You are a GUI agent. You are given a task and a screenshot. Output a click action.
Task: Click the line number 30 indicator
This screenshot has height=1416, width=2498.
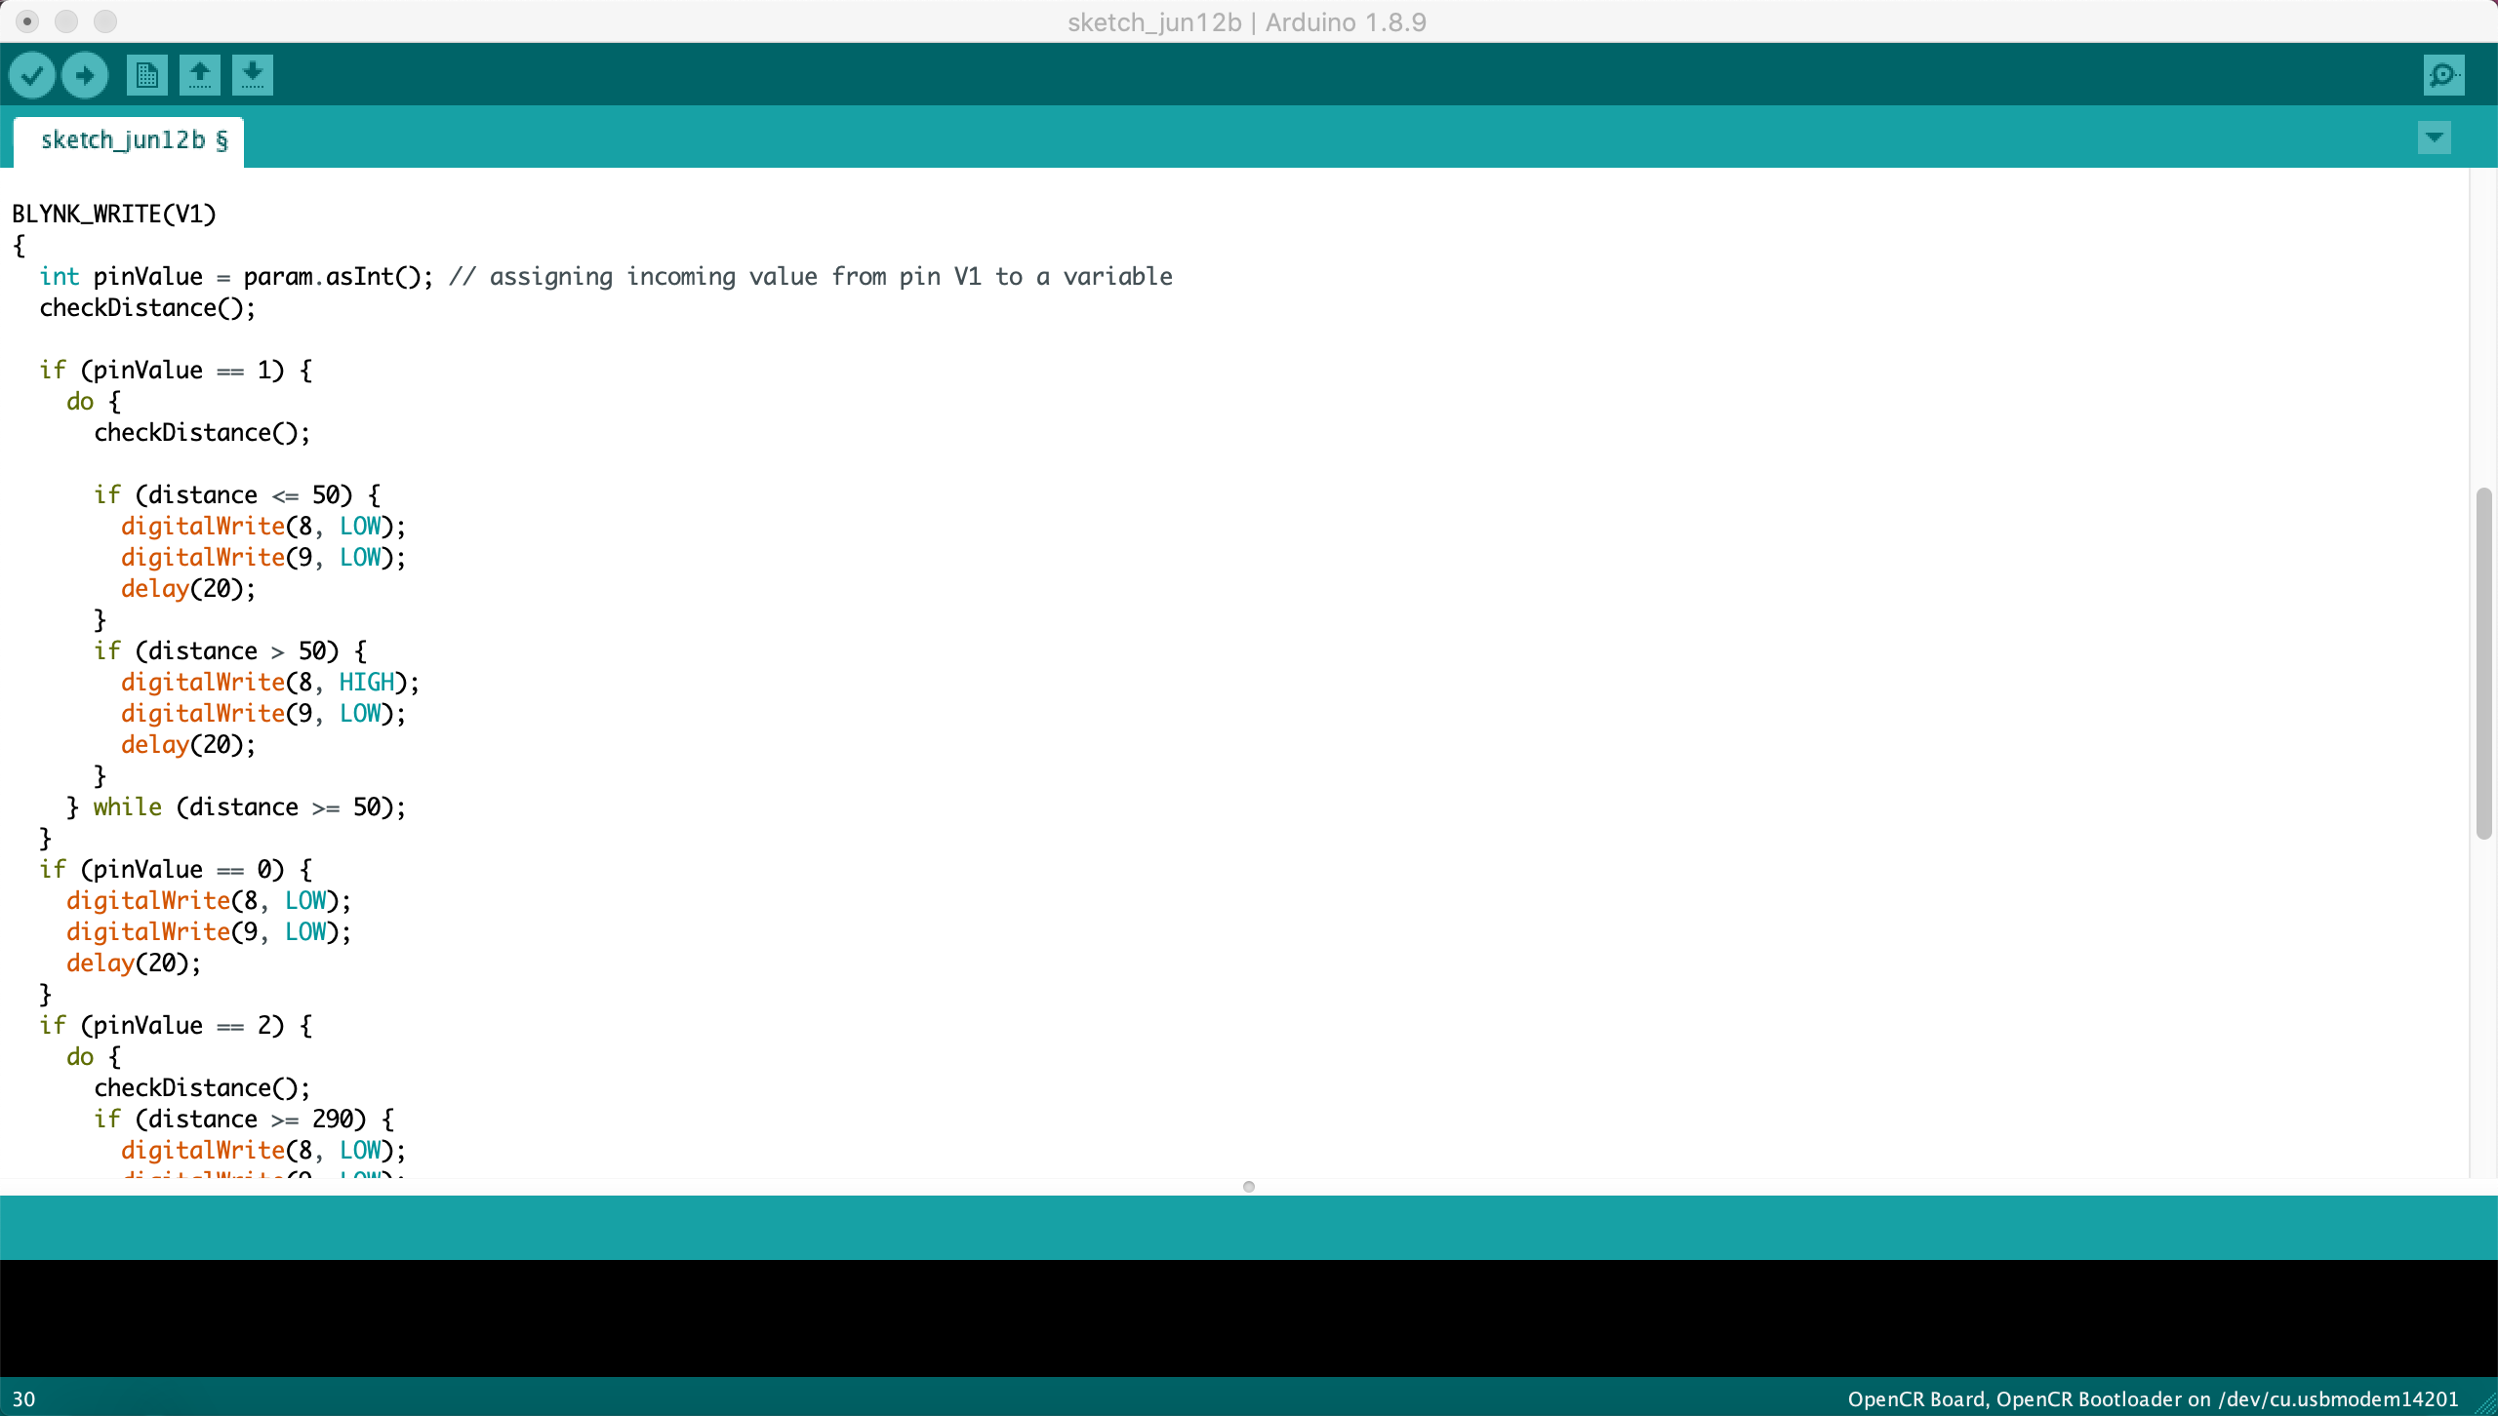tap(24, 1396)
